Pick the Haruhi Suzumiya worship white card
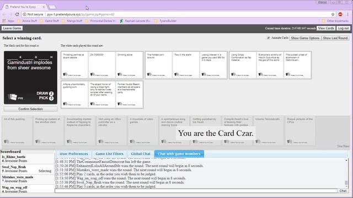This screenshot has width=353, height=198. [x=270, y=65]
